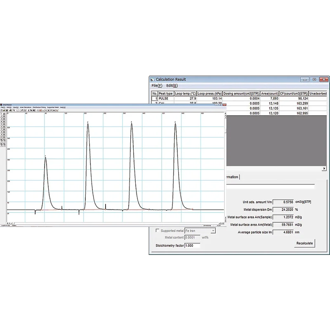330x330 pixels.
Task: Enable the Supported metal checkbox
Action: click(x=157, y=231)
